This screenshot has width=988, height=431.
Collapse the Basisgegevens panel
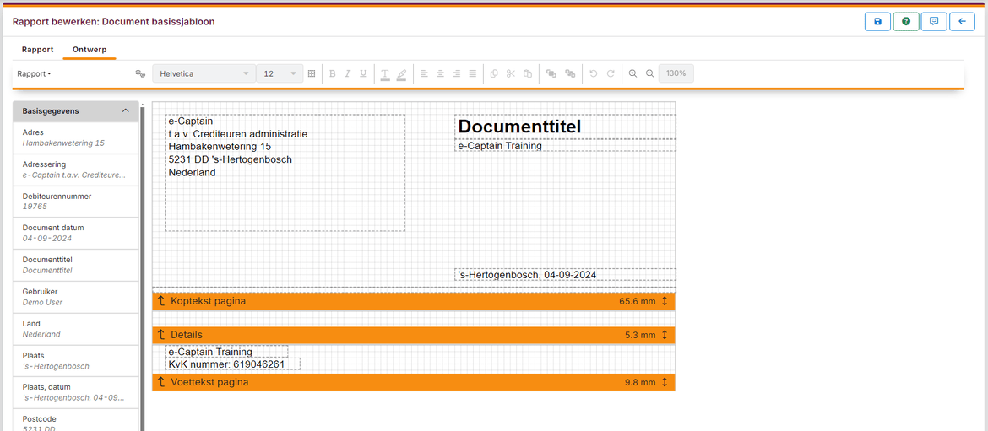[x=125, y=110]
